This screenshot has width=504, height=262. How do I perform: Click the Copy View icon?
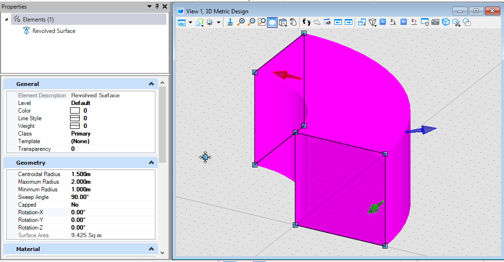coord(362,22)
